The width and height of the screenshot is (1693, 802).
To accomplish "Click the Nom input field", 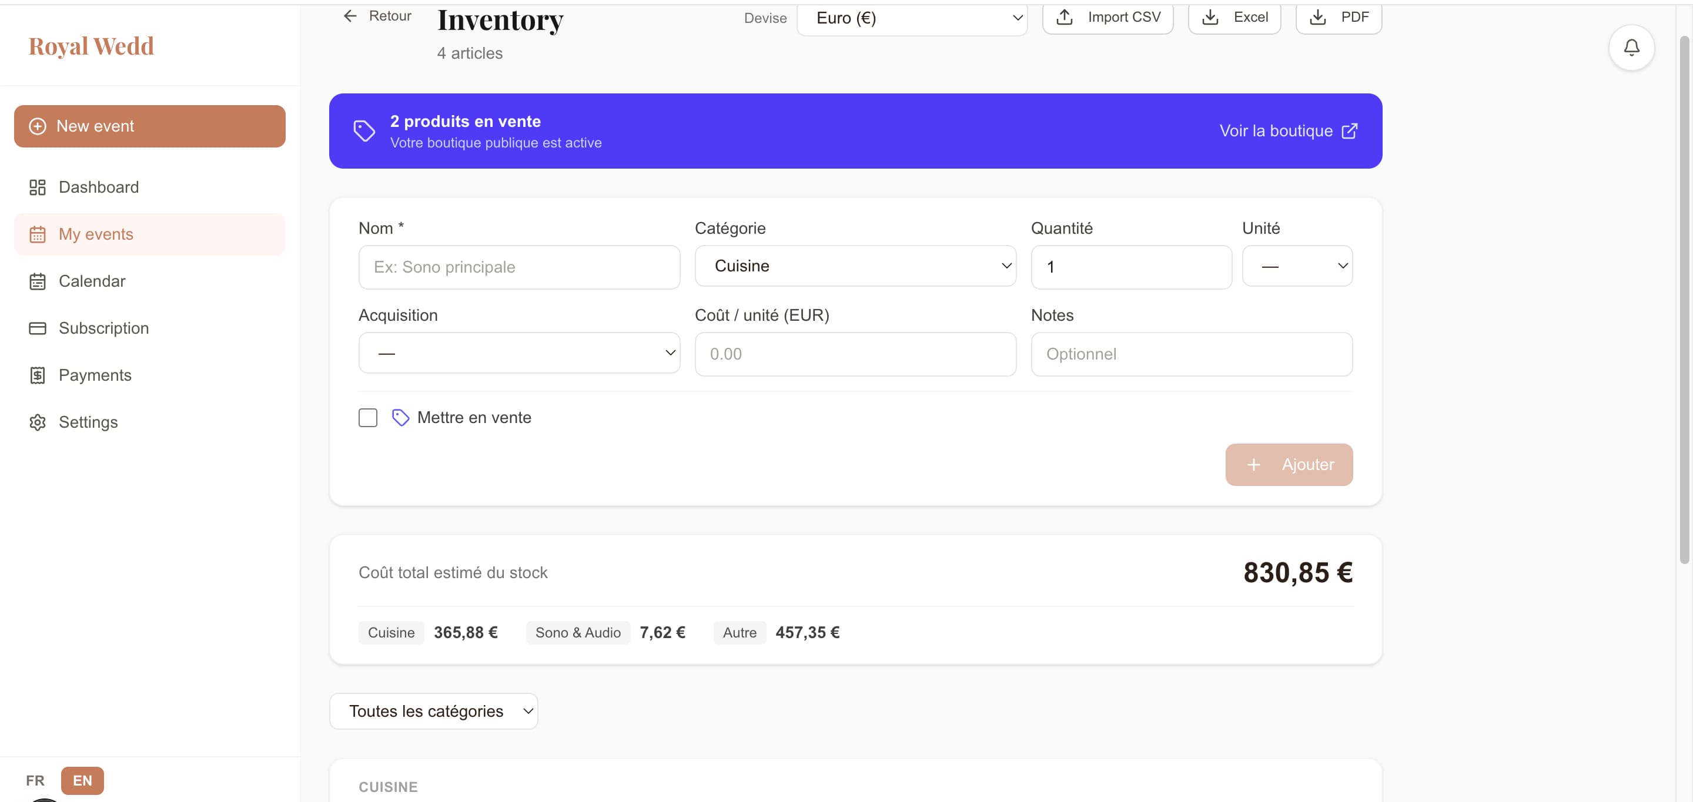I will [x=518, y=267].
